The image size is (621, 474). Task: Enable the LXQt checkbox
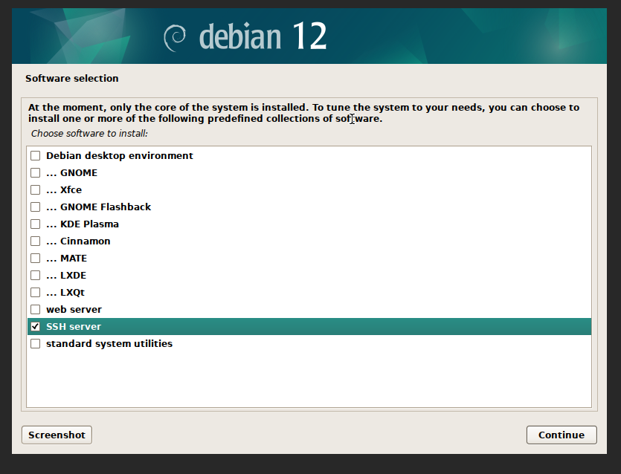pyautogui.click(x=35, y=293)
